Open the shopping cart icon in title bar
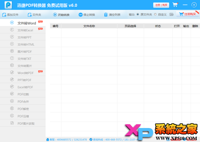Viewport: 200px width, 142px height. 175,5
